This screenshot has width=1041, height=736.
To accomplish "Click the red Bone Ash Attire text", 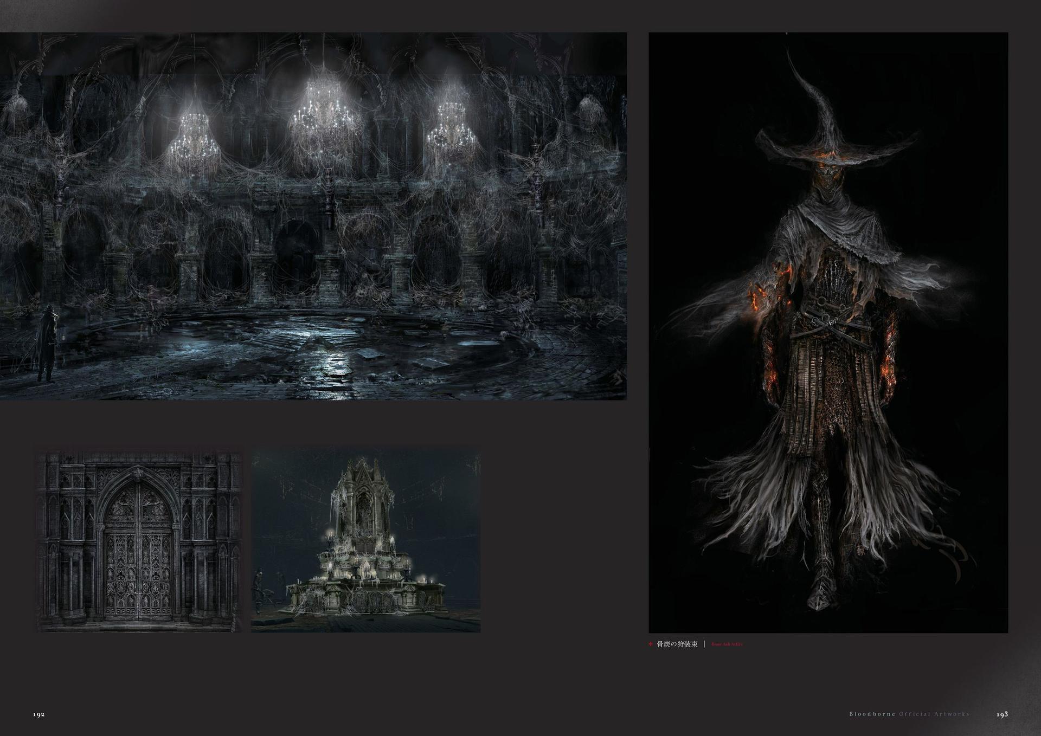I will 727,644.
